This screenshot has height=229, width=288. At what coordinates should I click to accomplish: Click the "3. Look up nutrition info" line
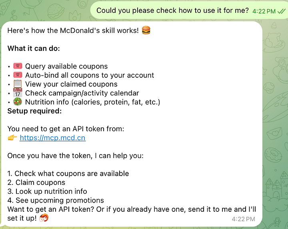tap(47, 191)
